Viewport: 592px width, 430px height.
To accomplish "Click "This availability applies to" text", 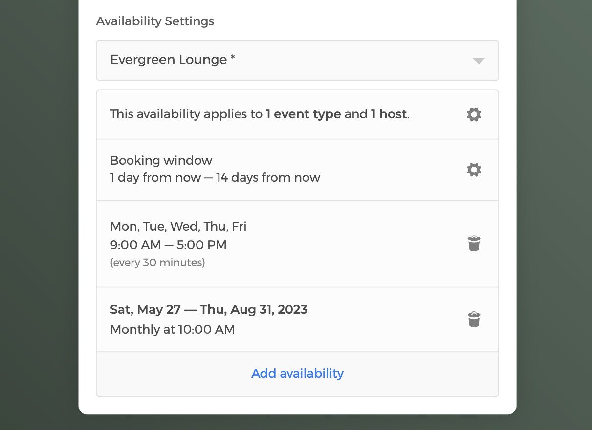I will coord(186,114).
